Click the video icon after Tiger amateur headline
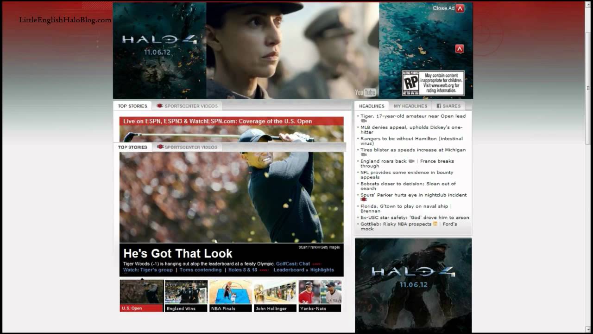Viewport: 593px width, 334px height. click(364, 121)
